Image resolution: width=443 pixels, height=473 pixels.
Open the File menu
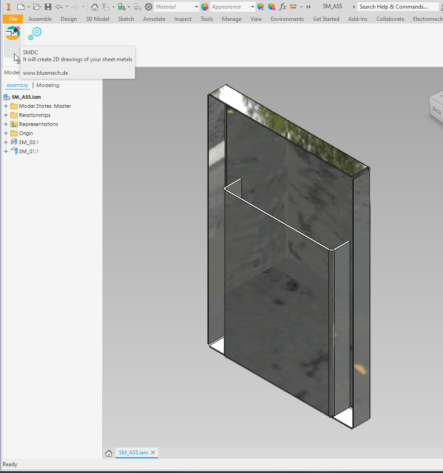[x=13, y=19]
